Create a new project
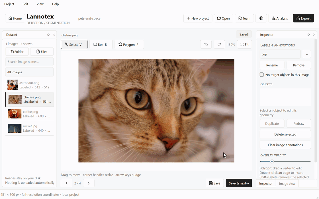The width and height of the screenshot is (319, 199). (x=198, y=18)
